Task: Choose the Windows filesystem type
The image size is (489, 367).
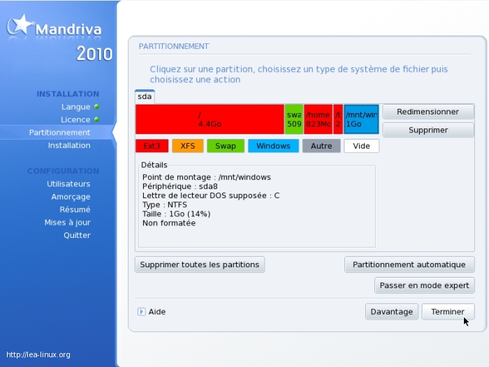Action: pos(273,146)
